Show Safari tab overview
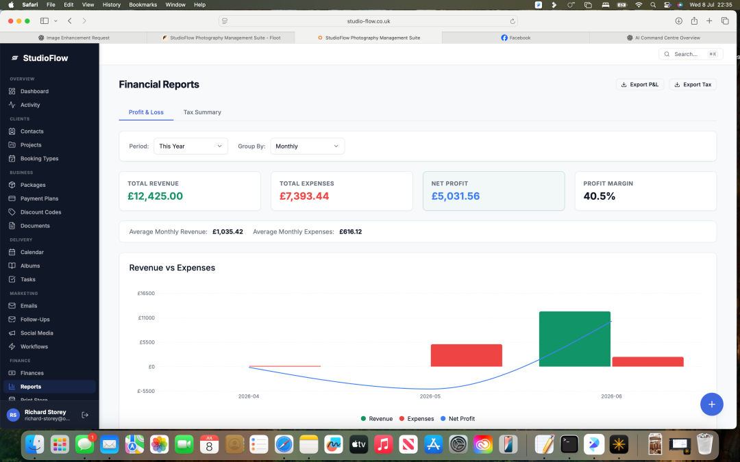 725,21
